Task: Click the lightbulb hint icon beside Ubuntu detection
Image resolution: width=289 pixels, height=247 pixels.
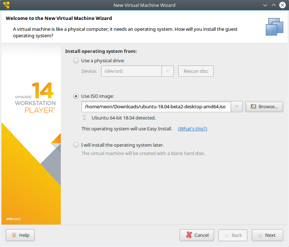Action: [84, 117]
